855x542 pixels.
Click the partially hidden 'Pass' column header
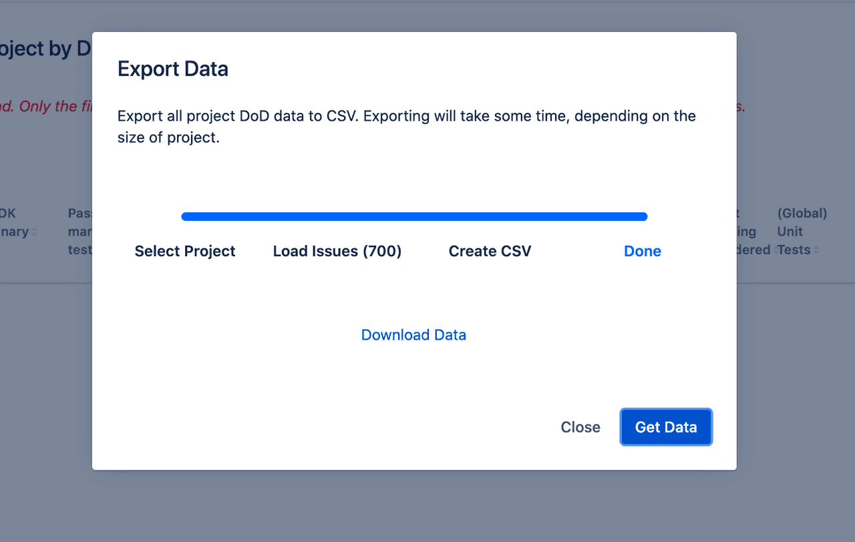click(x=79, y=232)
